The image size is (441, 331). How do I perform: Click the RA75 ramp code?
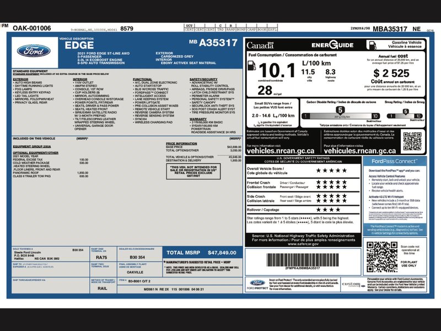pos(101,258)
